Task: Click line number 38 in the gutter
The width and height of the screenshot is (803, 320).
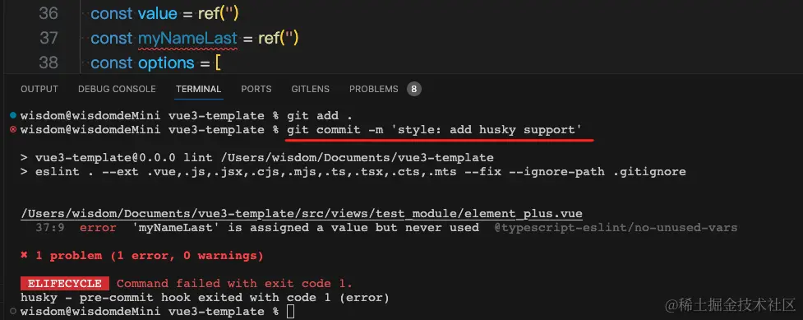Action: point(48,63)
